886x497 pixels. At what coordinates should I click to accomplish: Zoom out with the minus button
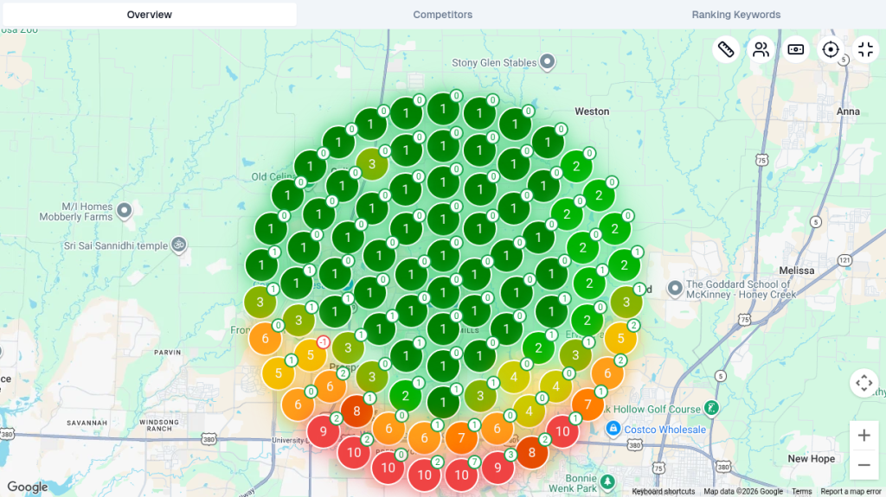click(x=864, y=465)
